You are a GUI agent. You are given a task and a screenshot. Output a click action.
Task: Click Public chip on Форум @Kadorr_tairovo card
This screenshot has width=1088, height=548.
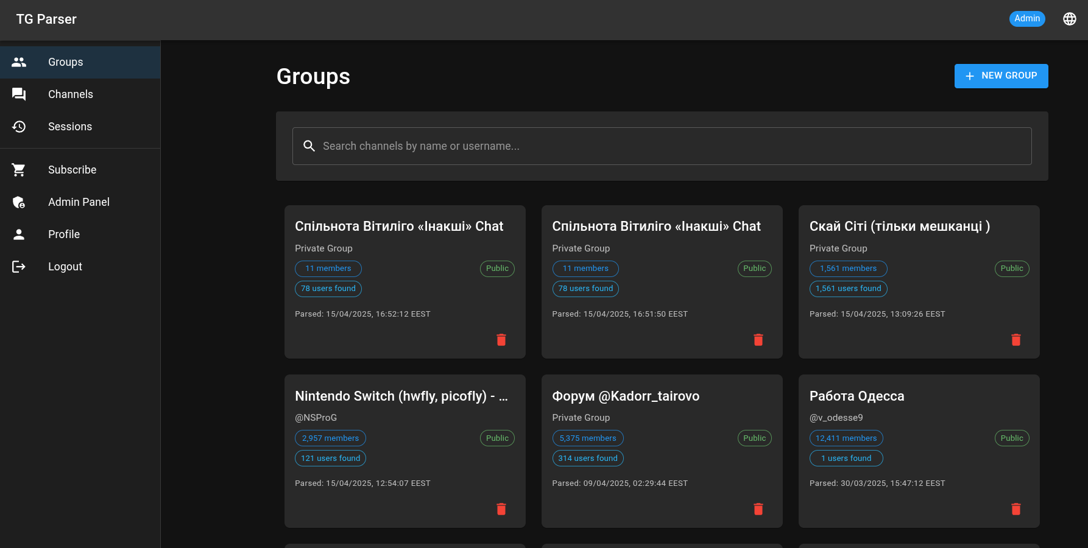pos(754,438)
